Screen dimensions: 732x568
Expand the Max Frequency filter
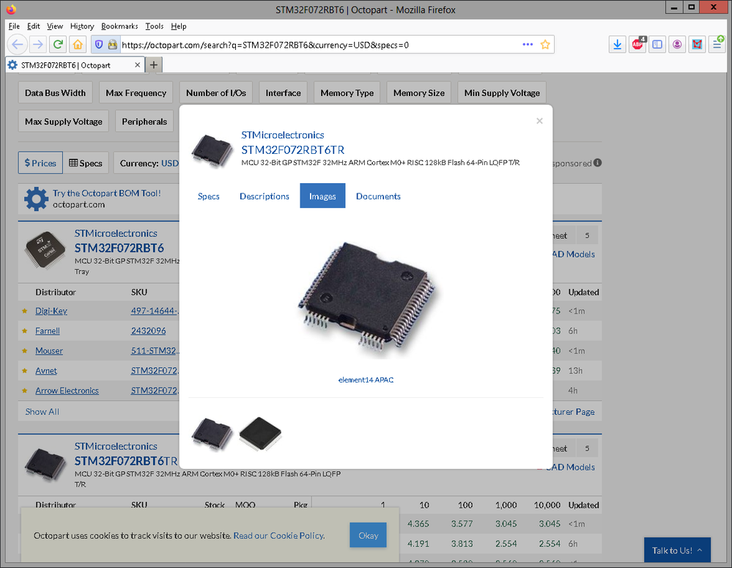coord(136,93)
